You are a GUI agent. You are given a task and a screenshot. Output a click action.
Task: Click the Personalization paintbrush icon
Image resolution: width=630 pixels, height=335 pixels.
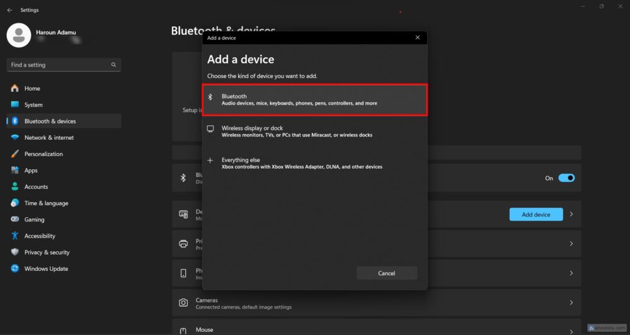[x=14, y=154]
